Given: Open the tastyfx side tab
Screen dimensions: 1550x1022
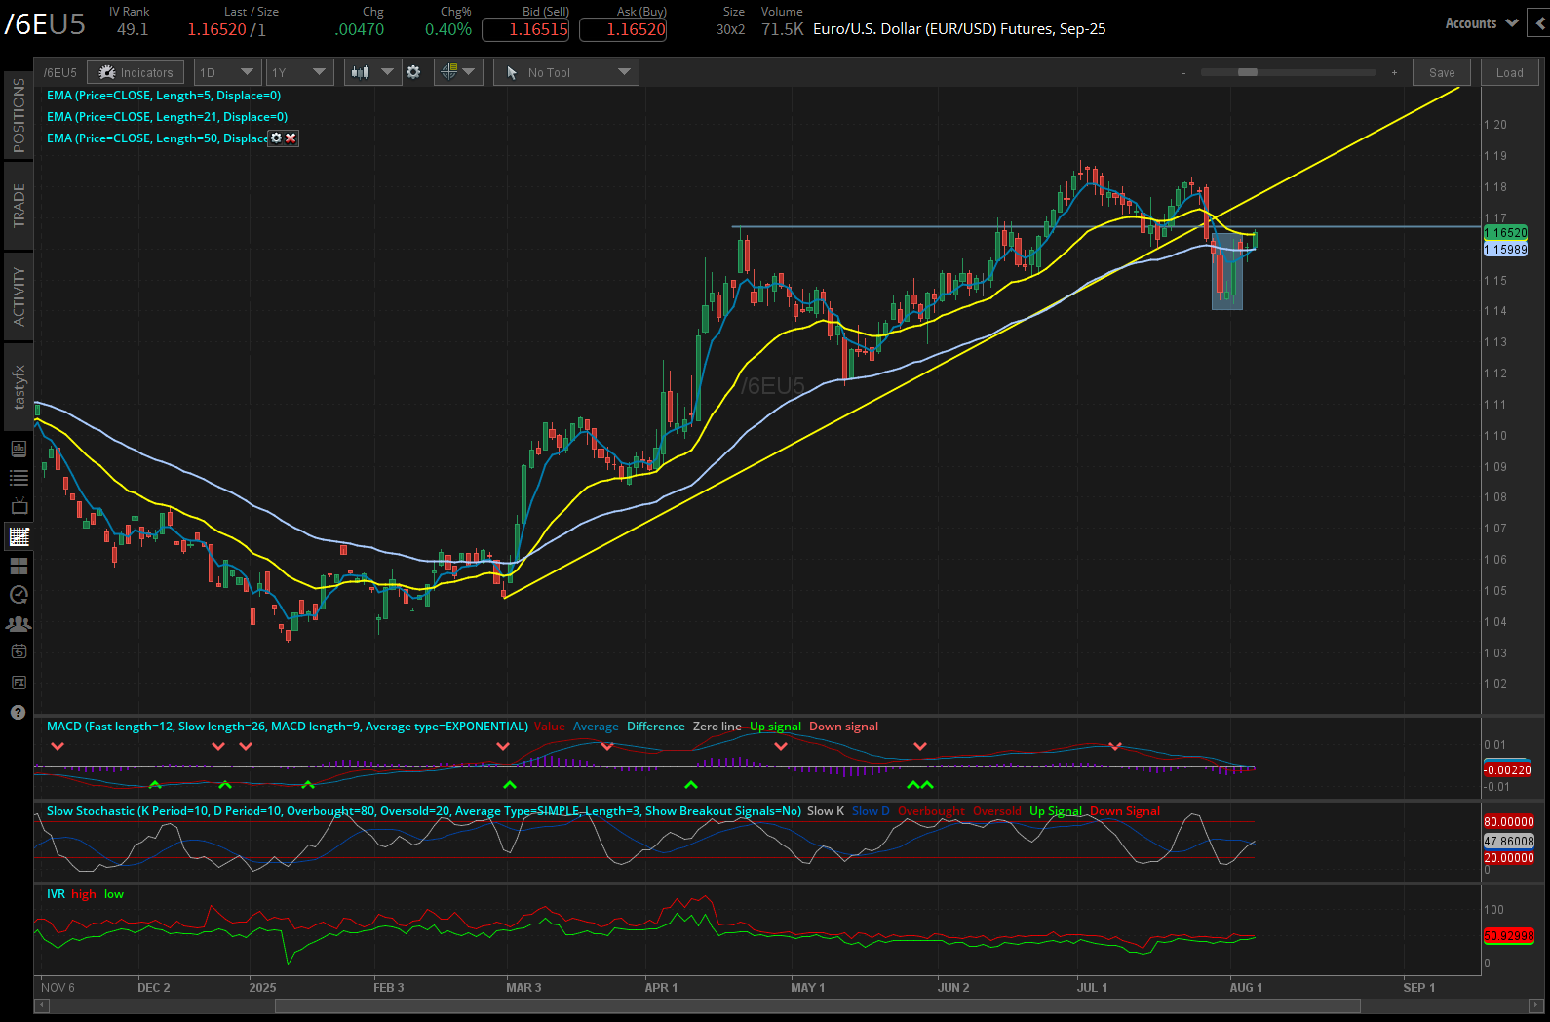Looking at the screenshot, I should pyautogui.click(x=19, y=387).
